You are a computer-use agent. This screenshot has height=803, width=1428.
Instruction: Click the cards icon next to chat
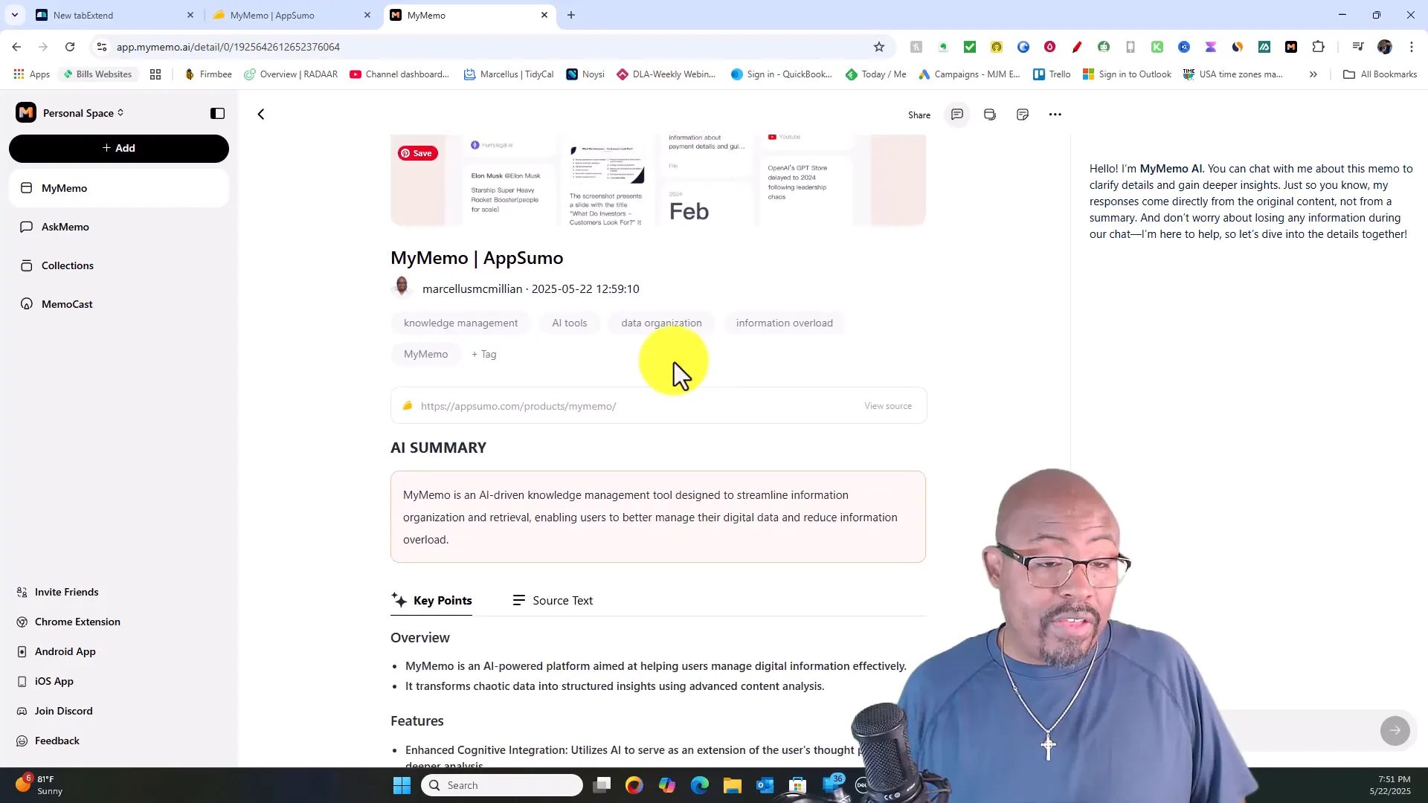pyautogui.click(x=990, y=115)
